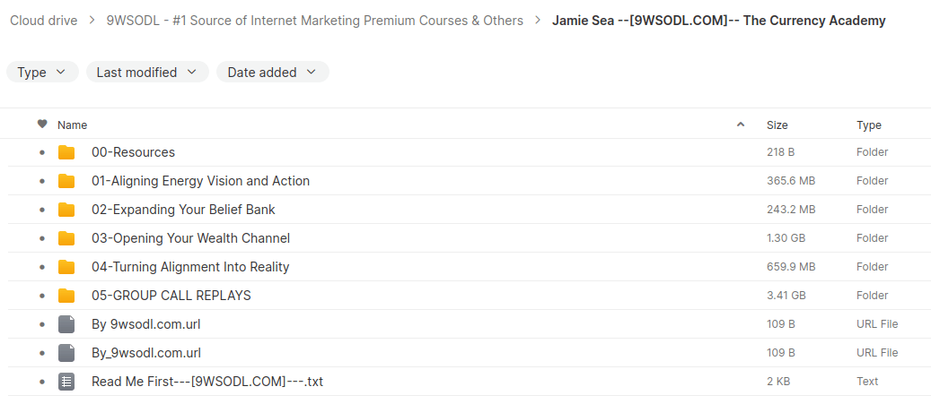Open the Type filter dropdown
931x404 pixels.
tap(42, 73)
